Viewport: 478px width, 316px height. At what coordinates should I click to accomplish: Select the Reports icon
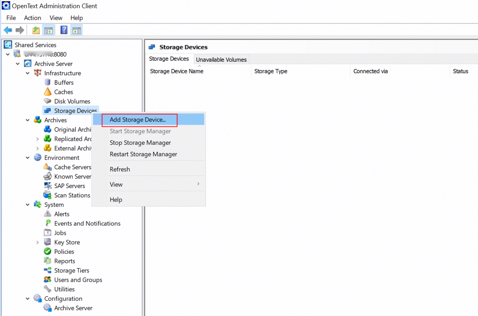pyautogui.click(x=47, y=261)
